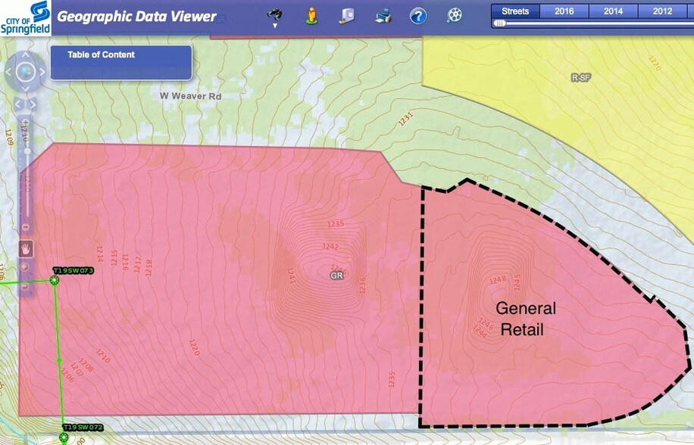Open the binoculars search tool
The height and width of the screenshot is (445, 694).
[x=277, y=12]
